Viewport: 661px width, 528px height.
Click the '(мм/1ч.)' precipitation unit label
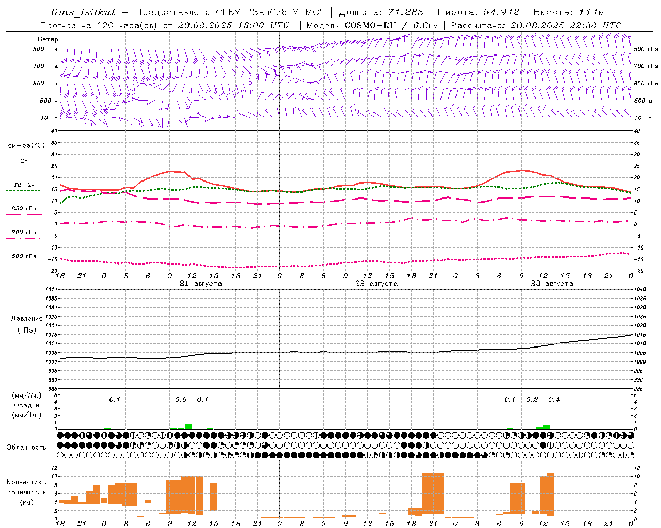tap(27, 415)
